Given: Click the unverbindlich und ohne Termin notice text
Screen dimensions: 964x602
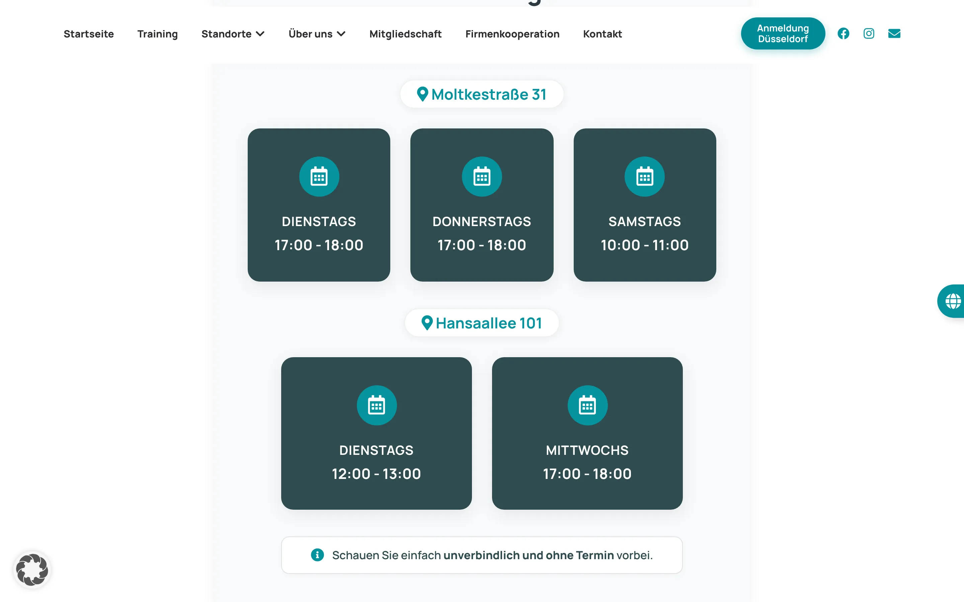Looking at the screenshot, I should [529, 555].
